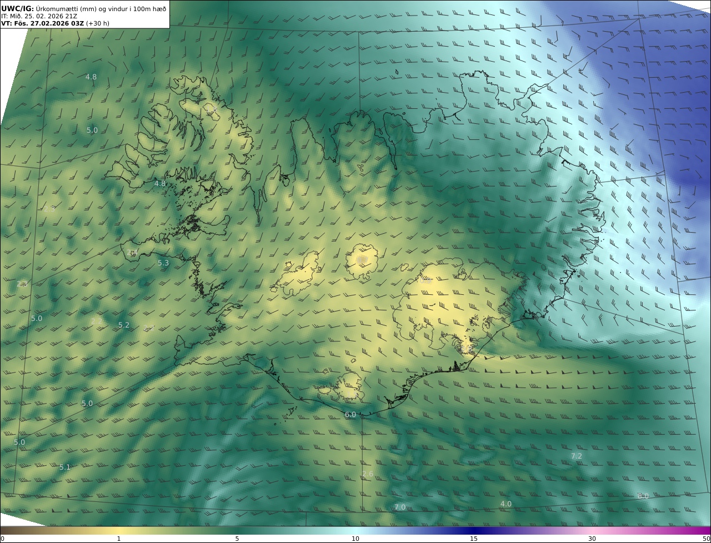Click the colorbar tick label 1

coord(118,539)
